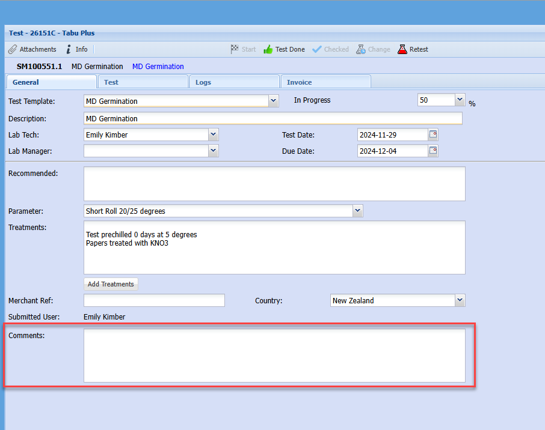The image size is (545, 430).
Task: Click the red Retest flask icon
Action: point(402,49)
